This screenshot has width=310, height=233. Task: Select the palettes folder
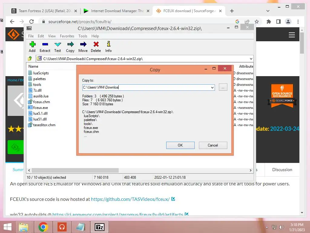tap(39, 79)
